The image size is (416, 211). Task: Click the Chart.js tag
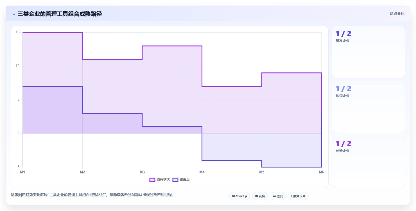pyautogui.click(x=239, y=196)
